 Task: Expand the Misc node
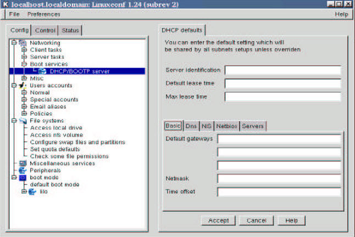coord(24,78)
